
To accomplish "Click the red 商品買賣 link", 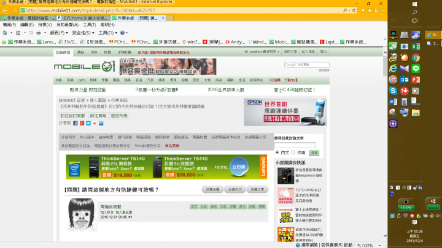I will 172,146.
